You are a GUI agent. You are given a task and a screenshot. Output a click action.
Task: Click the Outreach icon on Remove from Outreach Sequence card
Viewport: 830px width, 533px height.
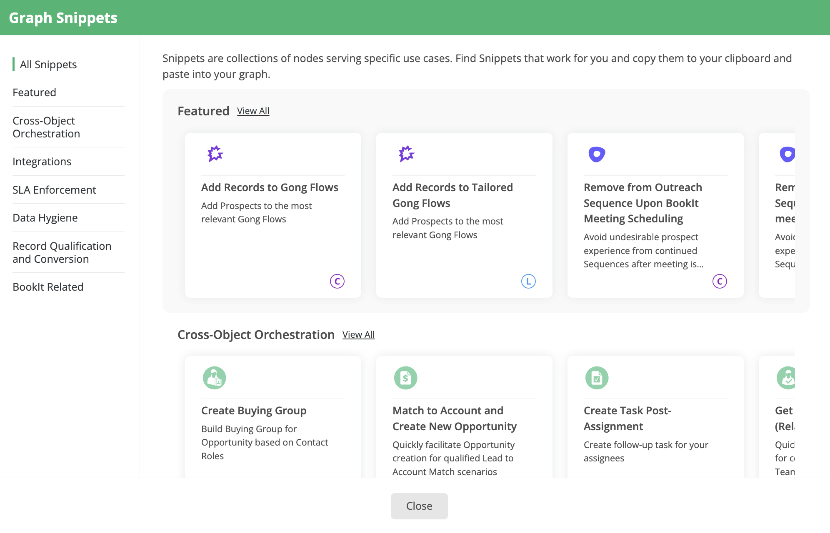(597, 154)
